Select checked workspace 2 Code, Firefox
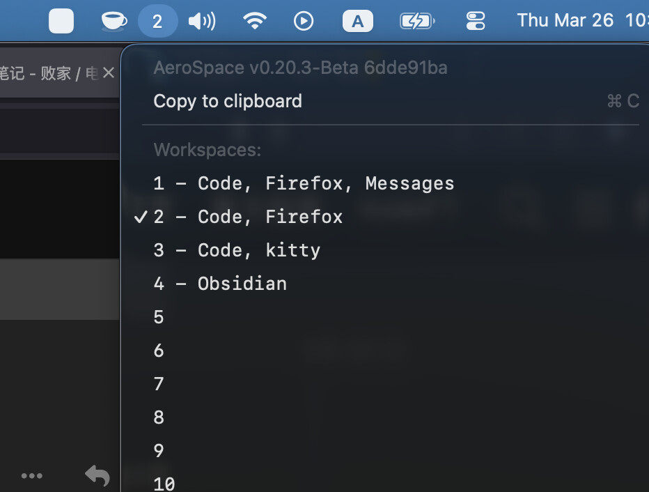 pos(248,217)
